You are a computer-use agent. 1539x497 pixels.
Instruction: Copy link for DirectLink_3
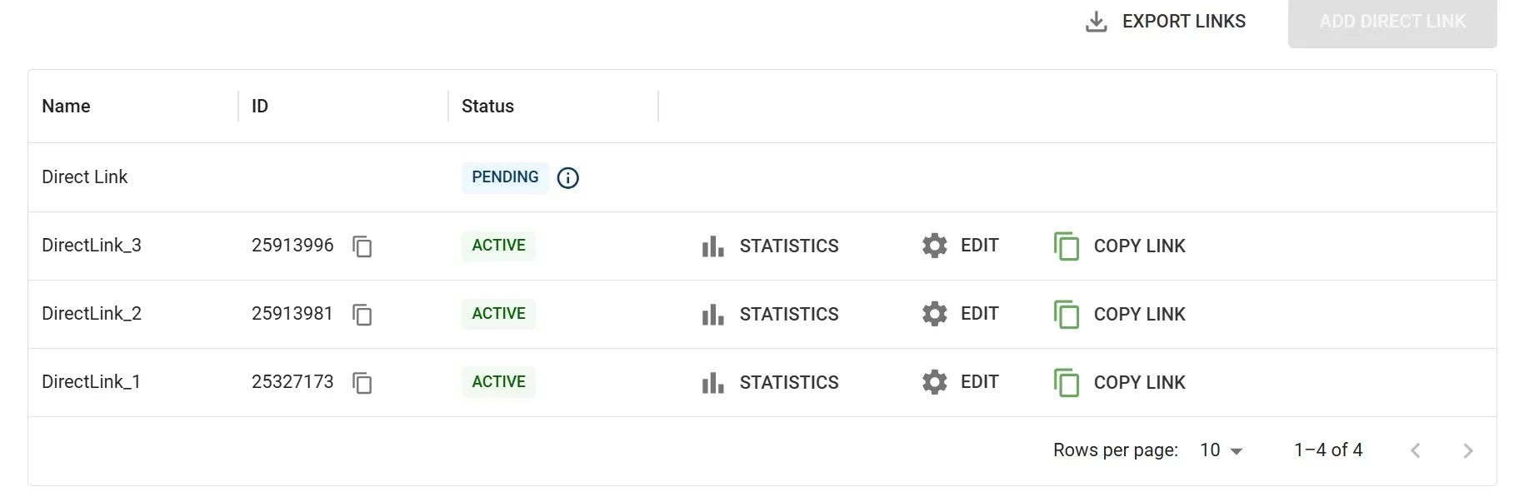(x=1120, y=246)
